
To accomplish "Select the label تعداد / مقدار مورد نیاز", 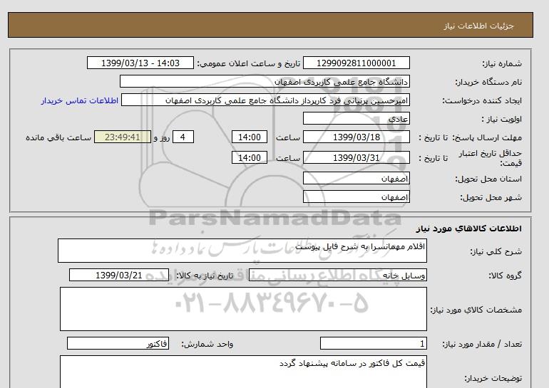I will (x=482, y=345).
